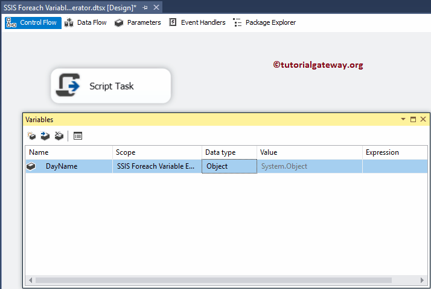Select the DayName variable name cell
431x289 pixels.
coord(69,166)
